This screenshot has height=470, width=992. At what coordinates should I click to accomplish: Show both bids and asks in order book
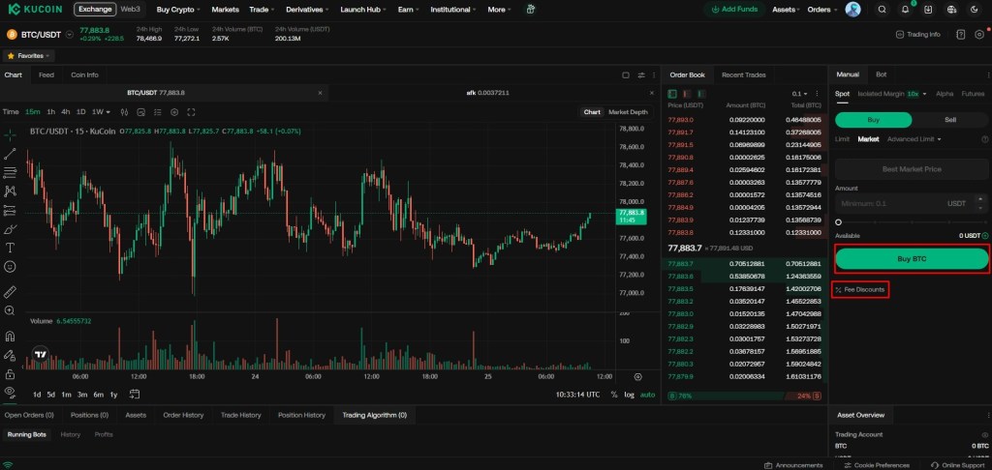(672, 94)
